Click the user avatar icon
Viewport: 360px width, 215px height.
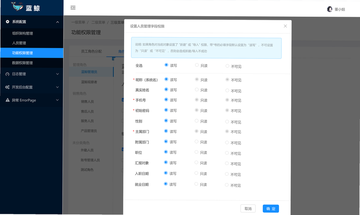point(329,9)
